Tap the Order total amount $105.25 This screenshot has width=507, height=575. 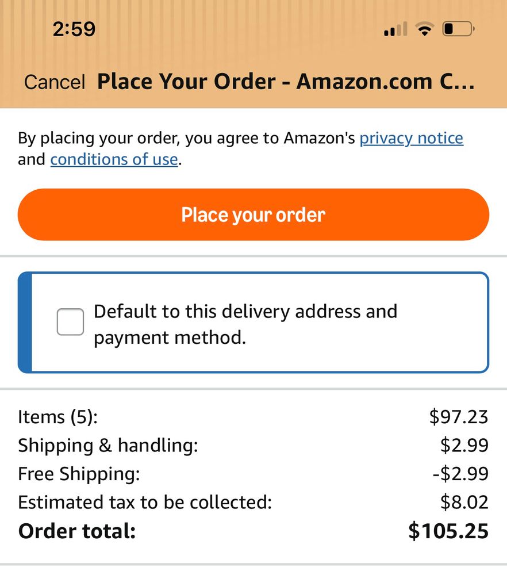(x=448, y=531)
